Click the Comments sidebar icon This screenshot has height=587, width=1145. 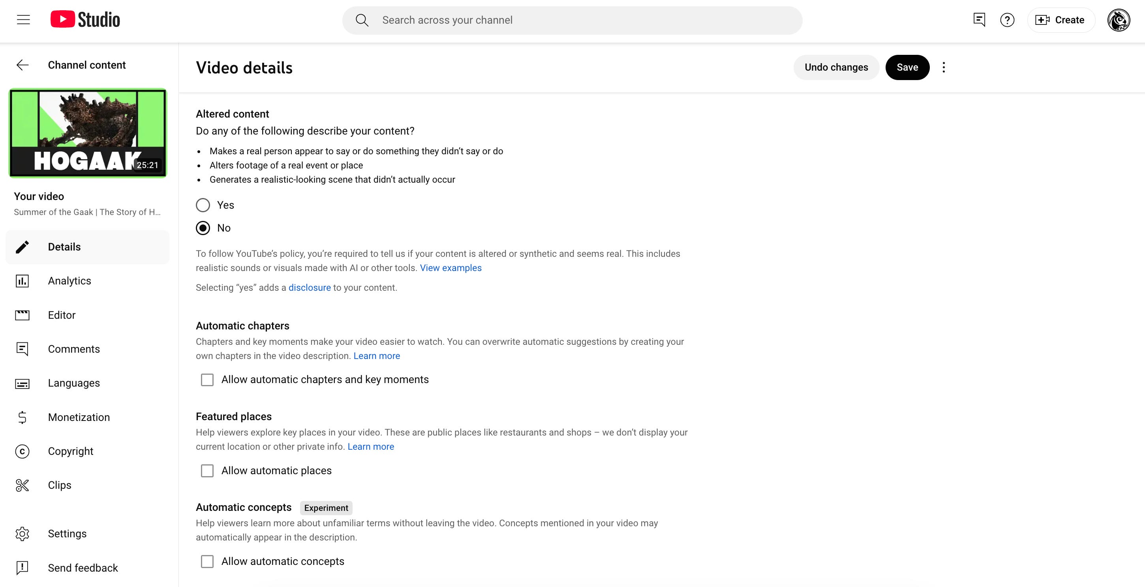click(22, 349)
